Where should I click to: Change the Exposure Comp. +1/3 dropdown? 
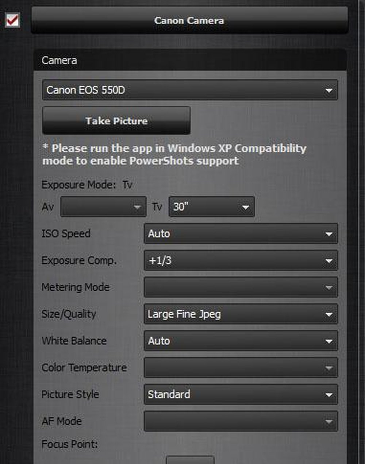pos(241,260)
